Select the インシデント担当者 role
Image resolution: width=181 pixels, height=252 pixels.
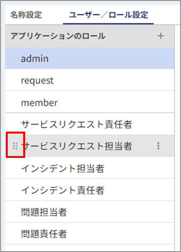90,168
